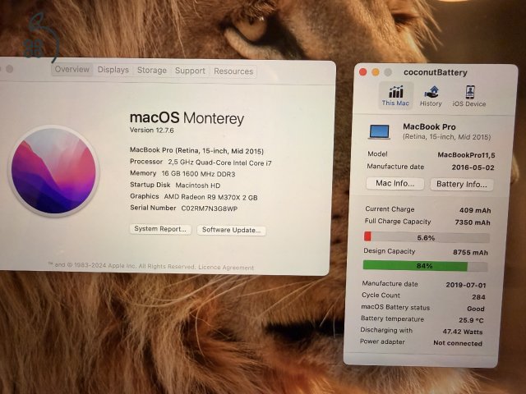526x394 pixels.
Task: Click the 16 GB 1600 MHz DDR3 memory value
Action: (198, 174)
